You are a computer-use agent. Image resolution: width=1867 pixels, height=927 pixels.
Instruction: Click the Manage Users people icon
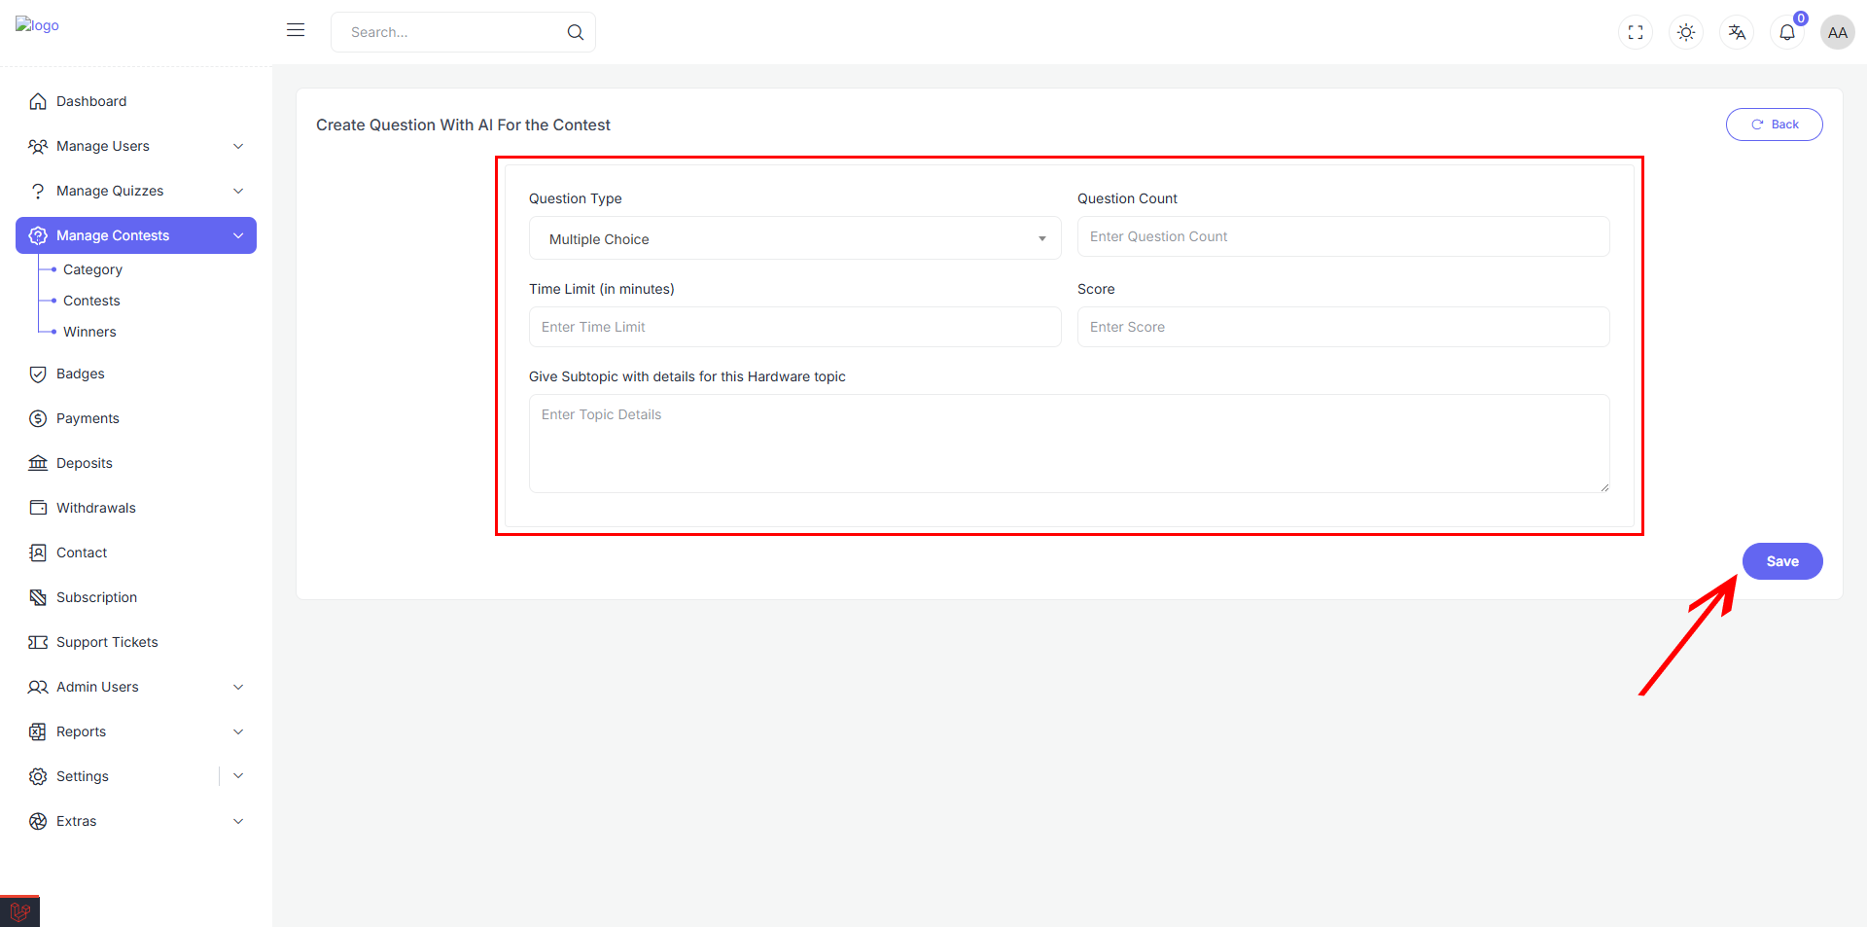pos(38,146)
